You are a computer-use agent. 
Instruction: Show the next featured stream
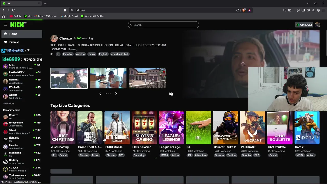[x=116, y=94]
